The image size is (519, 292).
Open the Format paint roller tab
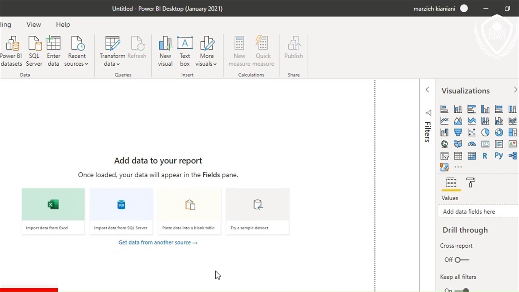(471, 183)
